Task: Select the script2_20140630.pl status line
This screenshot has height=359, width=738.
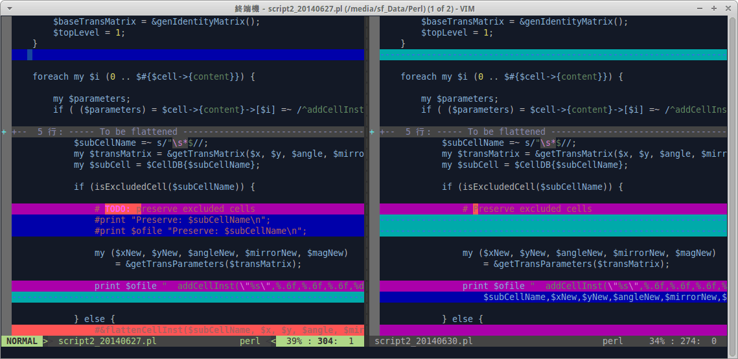Action: click(423, 341)
